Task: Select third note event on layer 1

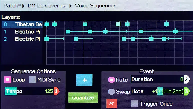Action: [105, 31]
